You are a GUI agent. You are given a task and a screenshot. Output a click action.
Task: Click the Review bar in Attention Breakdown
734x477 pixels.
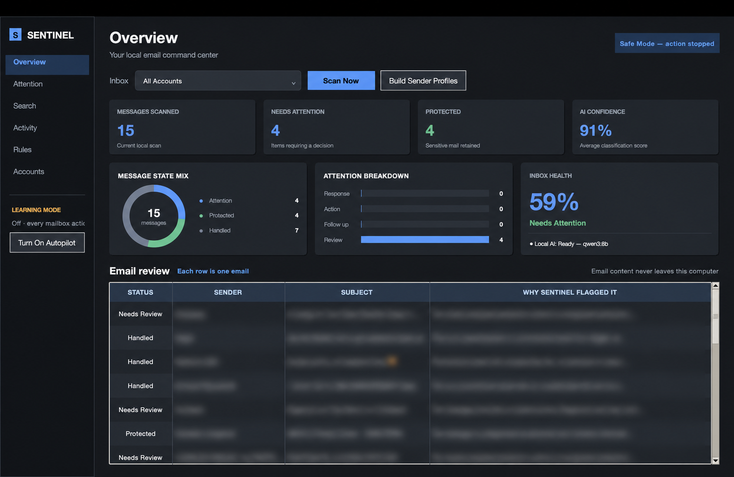[x=425, y=239]
